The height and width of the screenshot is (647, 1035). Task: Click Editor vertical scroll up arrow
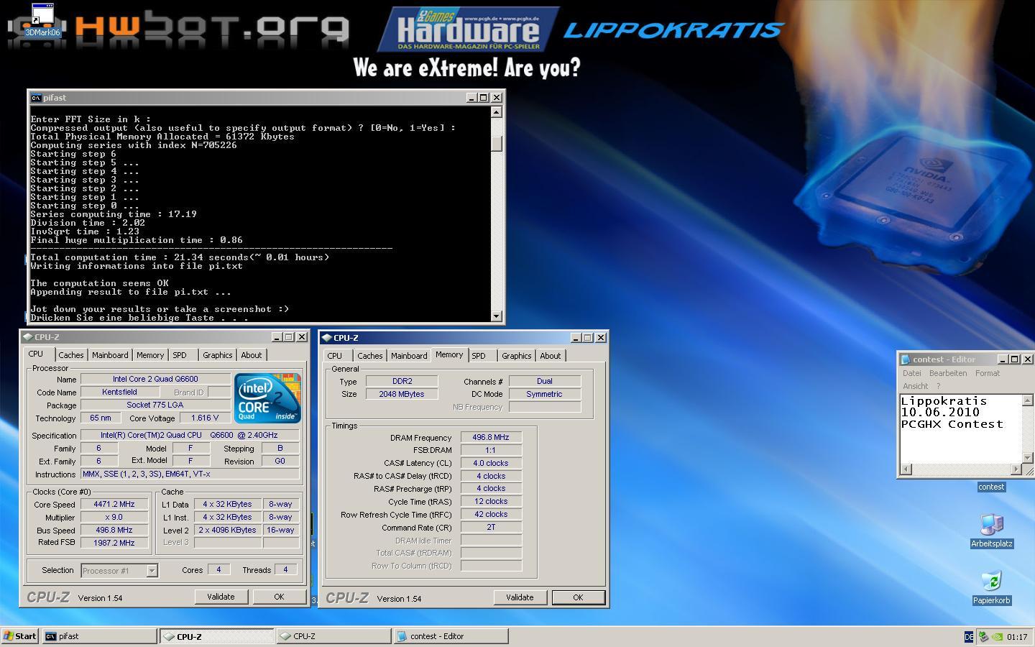[1027, 400]
